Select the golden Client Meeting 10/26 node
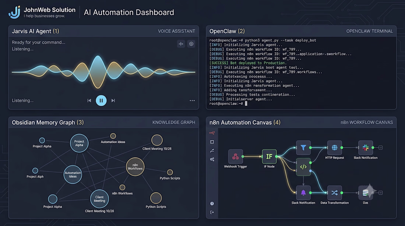 pyautogui.click(x=157, y=140)
